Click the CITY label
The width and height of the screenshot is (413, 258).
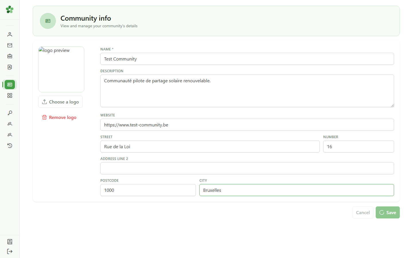[203, 181]
